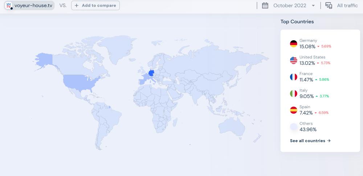Screen dimensions: 363x176
Task: Click the France flag icon
Action: [294, 77]
